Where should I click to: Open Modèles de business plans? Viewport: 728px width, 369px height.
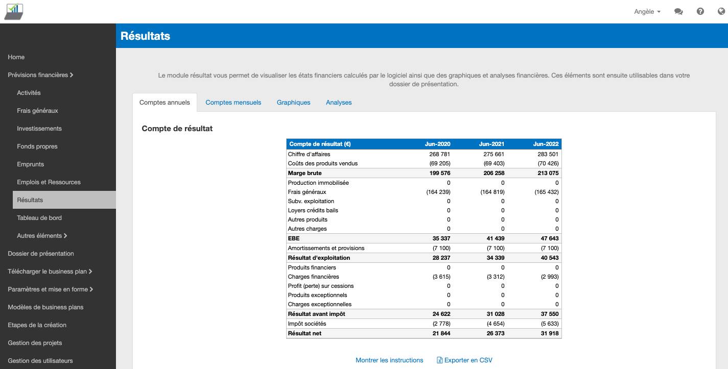[x=45, y=307]
